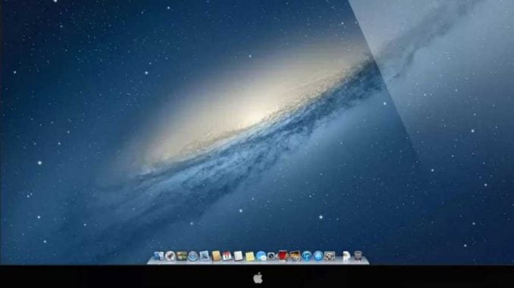The image size is (514, 288).
Task: Open iTunes music note icon
Action: coord(306,255)
